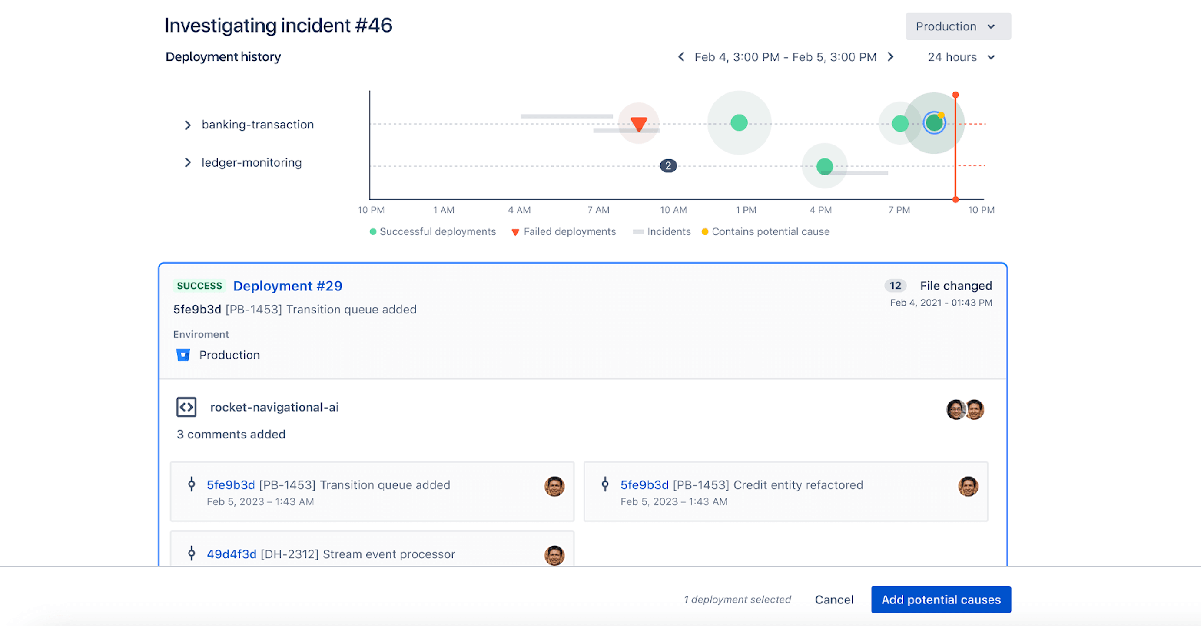The width and height of the screenshot is (1201, 626).
Task: Click Cancel to deselect deployment
Action: click(836, 599)
